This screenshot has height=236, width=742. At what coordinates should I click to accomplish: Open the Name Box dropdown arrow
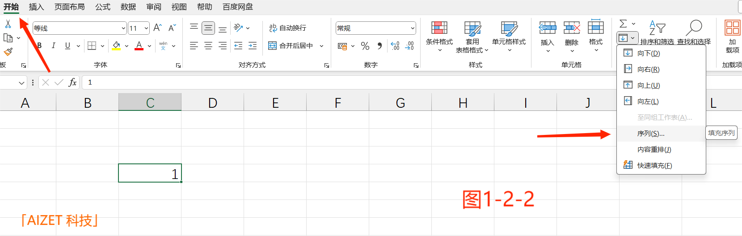21,83
